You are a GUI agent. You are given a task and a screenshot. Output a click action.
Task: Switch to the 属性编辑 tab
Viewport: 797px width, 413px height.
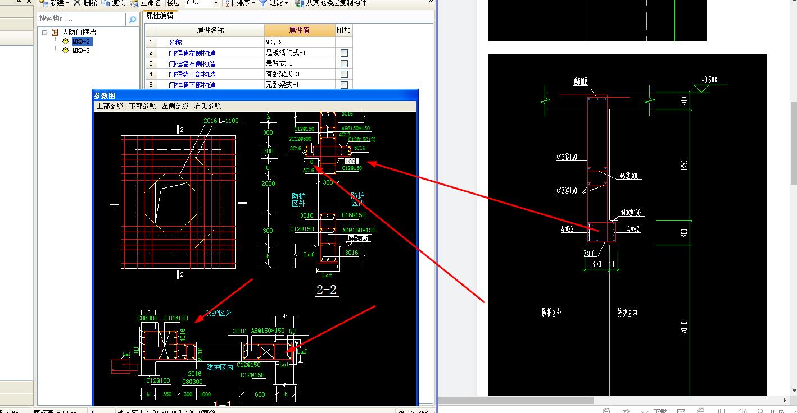160,16
